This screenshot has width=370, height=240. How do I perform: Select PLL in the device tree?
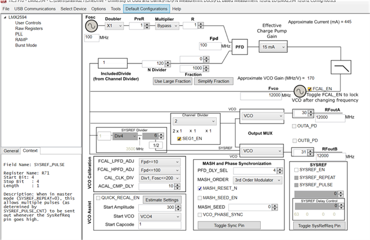point(19,34)
